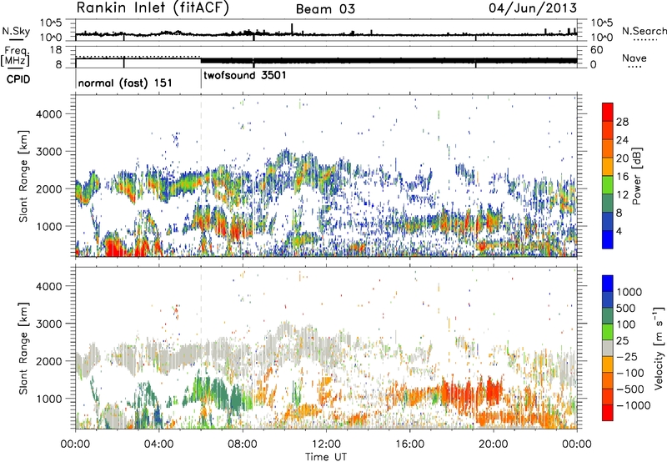Click the 'normal (fast) 151' CPID annotation
667x462 pixels.
click(x=125, y=83)
